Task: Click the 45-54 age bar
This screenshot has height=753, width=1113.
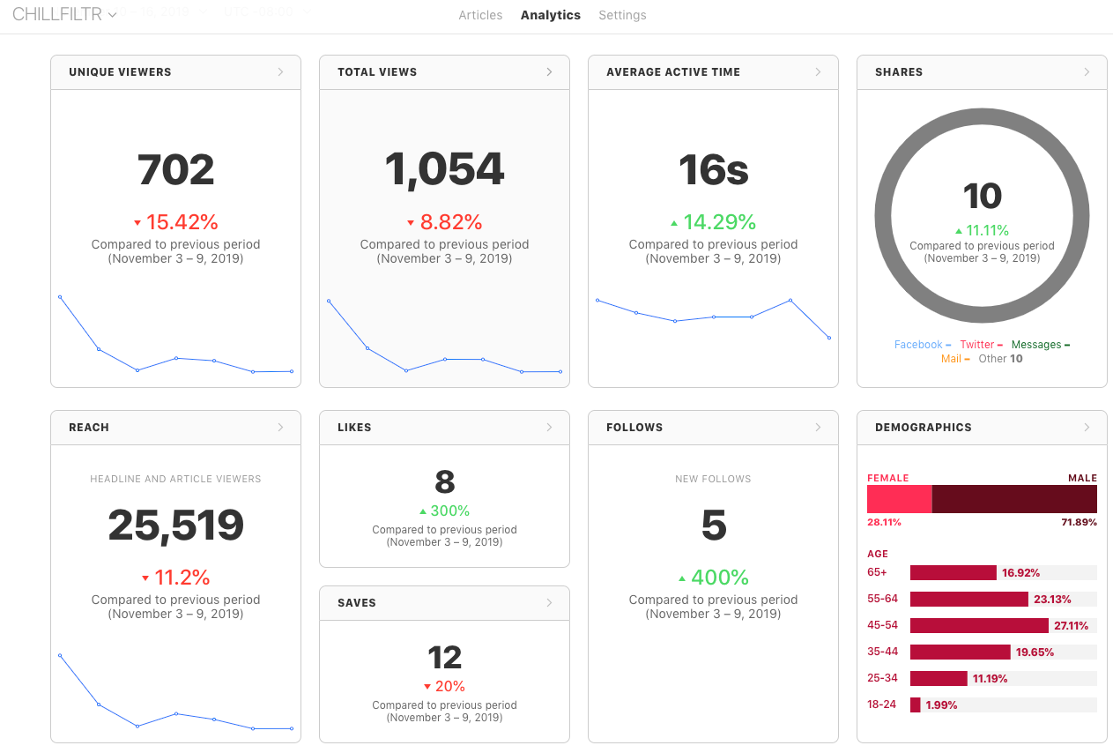Action: point(979,626)
